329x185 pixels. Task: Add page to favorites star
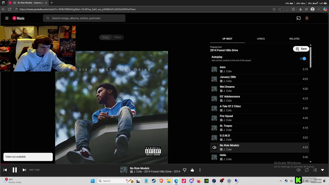tap(280, 9)
